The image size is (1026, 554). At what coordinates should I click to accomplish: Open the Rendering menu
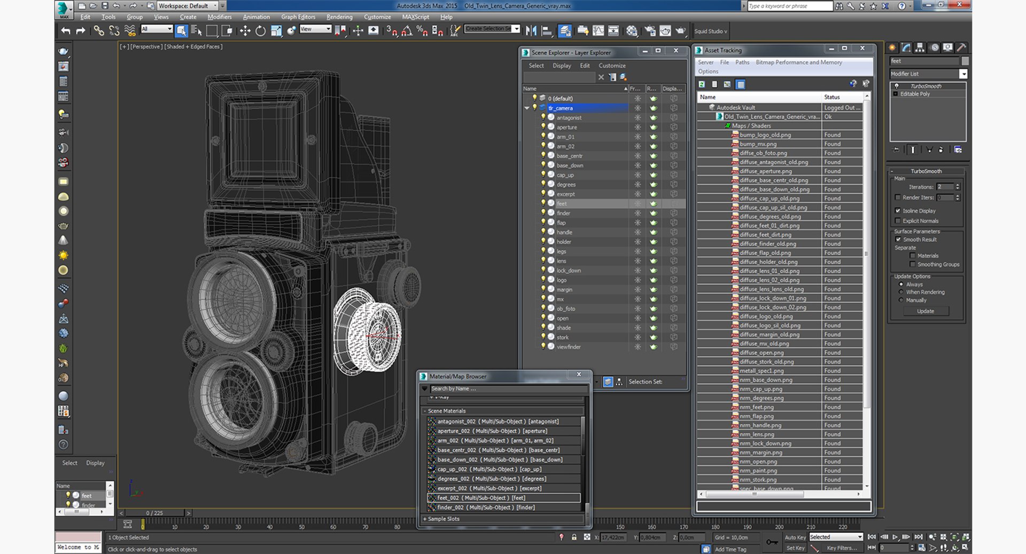(x=339, y=17)
